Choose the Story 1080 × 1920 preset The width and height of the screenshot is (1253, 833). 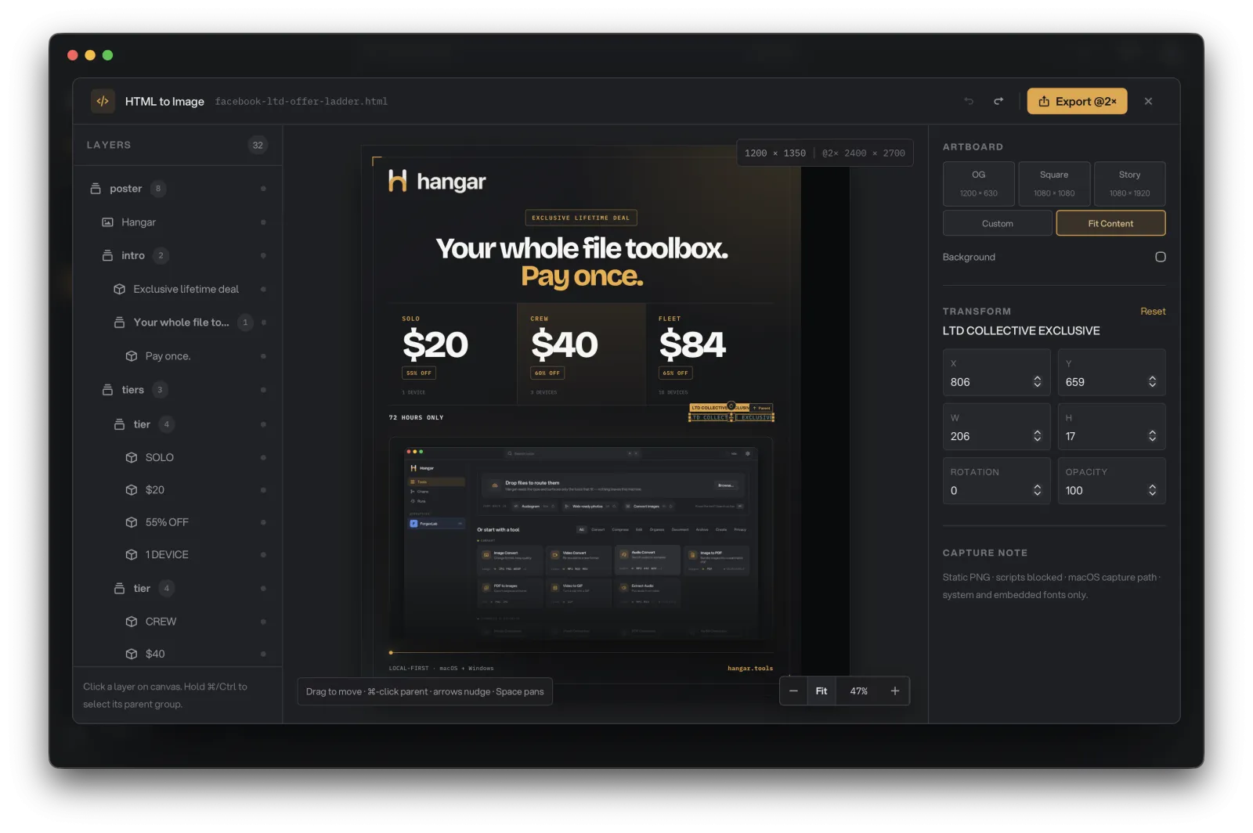[1129, 183]
